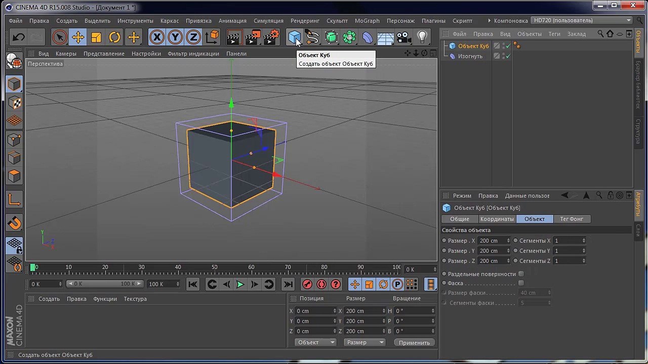The width and height of the screenshot is (648, 364).
Task: Select Texture mode checkered cube icon
Action: (14, 103)
